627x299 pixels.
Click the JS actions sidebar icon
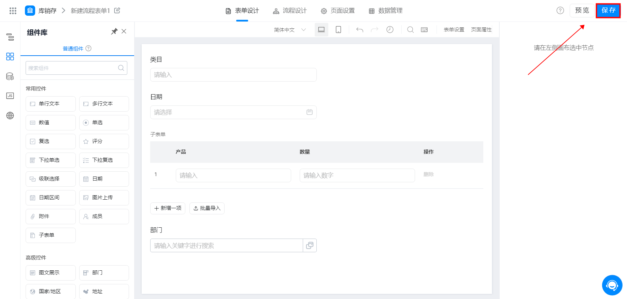(10, 96)
